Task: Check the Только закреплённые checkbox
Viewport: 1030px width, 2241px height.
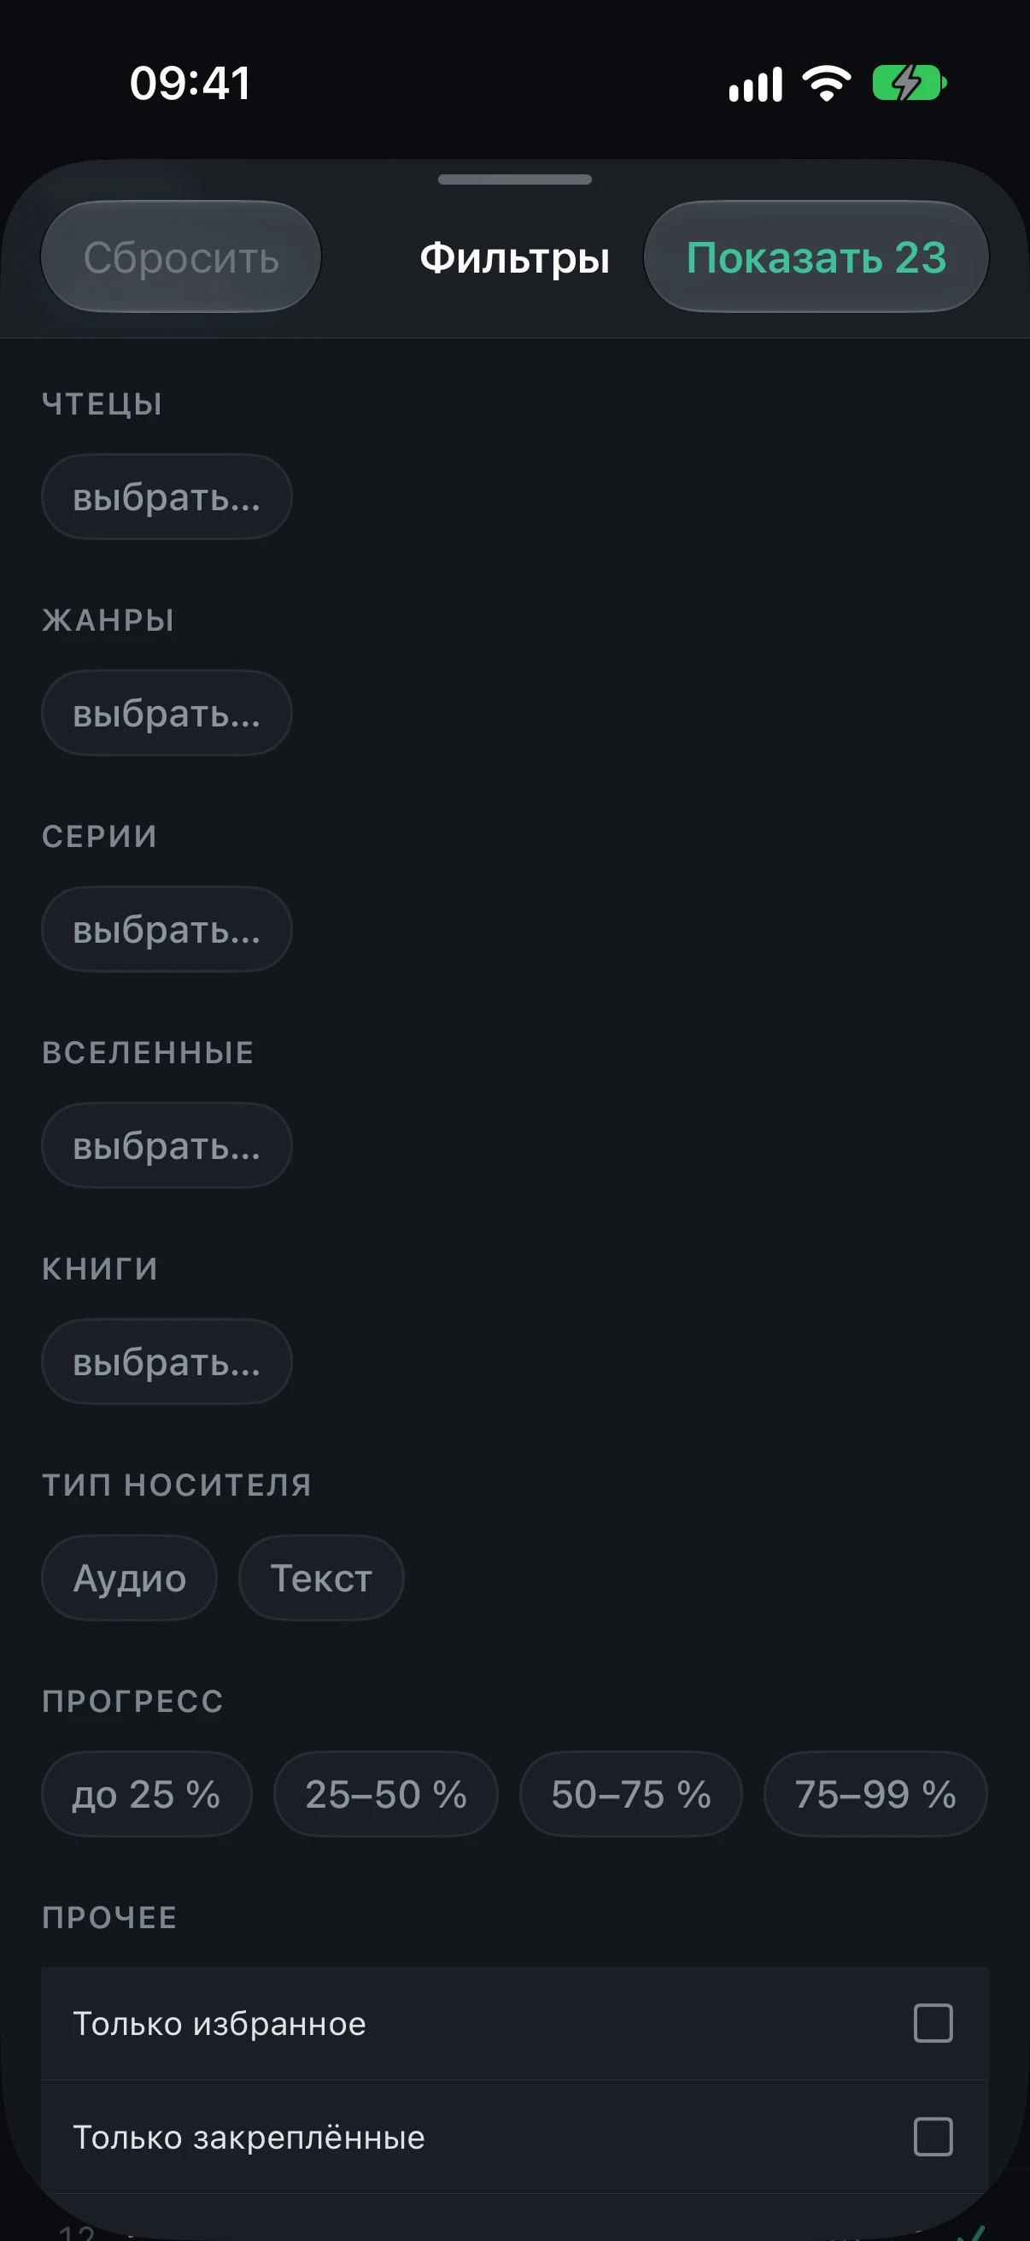Action: tap(933, 2137)
